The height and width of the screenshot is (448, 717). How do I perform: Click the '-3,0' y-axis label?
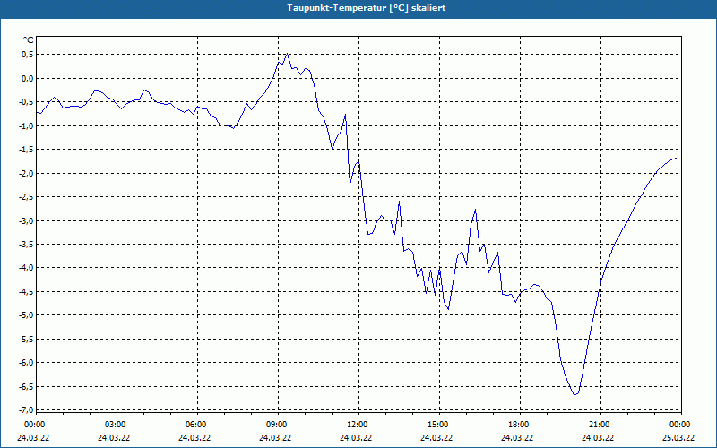tap(26, 221)
